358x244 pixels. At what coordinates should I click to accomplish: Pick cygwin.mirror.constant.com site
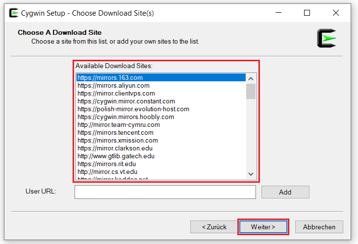[126, 101]
